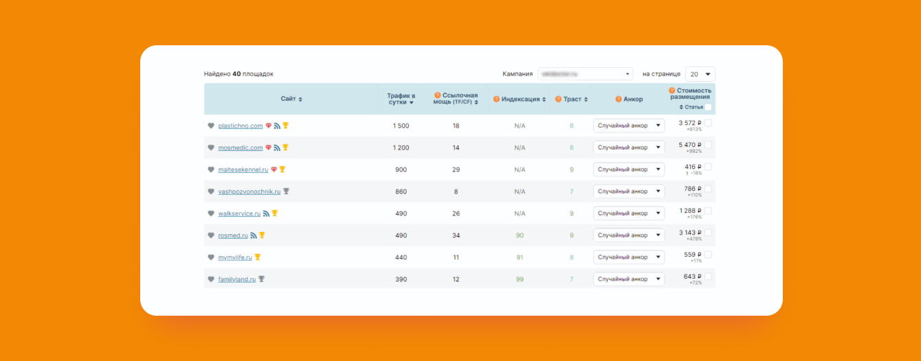Click the red heart badge next to plastichno.com
This screenshot has width=921, height=361.
[269, 126]
